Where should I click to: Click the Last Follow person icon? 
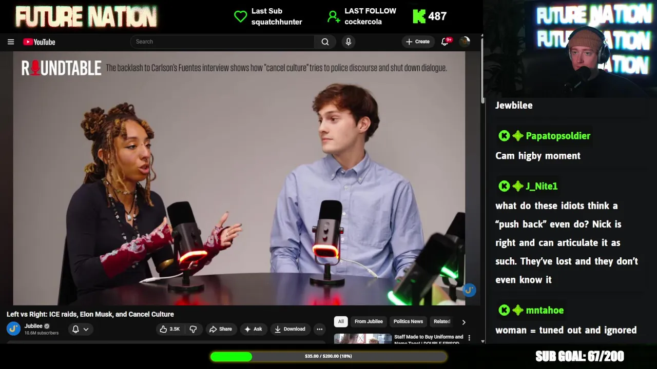coord(334,16)
